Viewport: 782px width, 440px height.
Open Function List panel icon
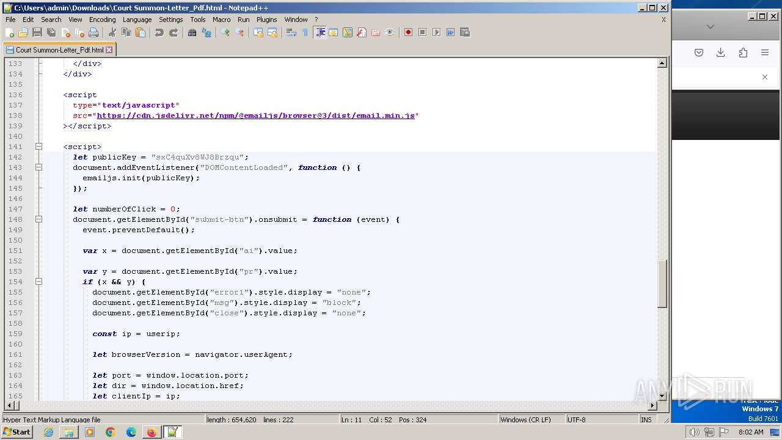[x=361, y=32]
